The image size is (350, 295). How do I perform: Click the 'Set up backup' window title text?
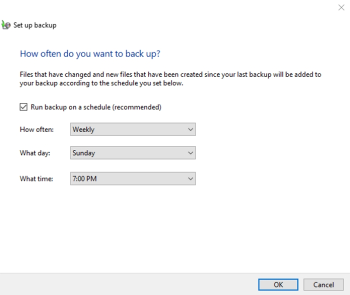(35, 25)
